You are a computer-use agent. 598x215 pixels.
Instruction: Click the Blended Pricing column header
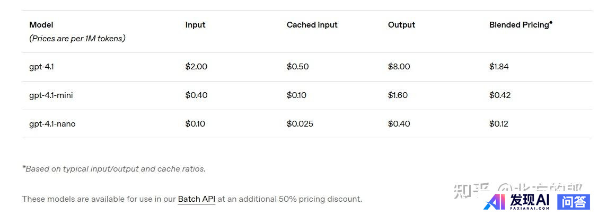coord(521,25)
